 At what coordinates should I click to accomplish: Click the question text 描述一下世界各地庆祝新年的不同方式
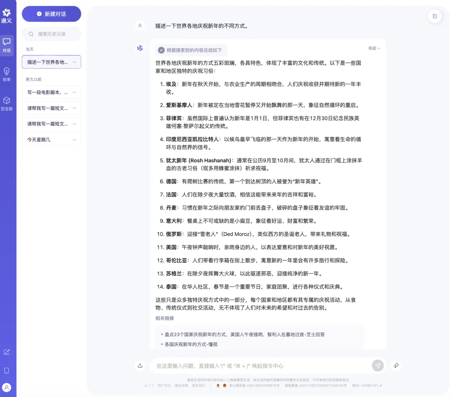pyautogui.click(x=202, y=26)
